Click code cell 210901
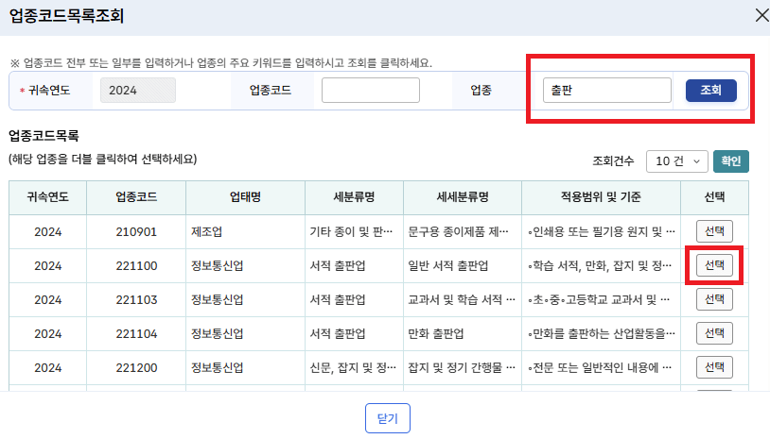The image size is (770, 439). (x=136, y=231)
